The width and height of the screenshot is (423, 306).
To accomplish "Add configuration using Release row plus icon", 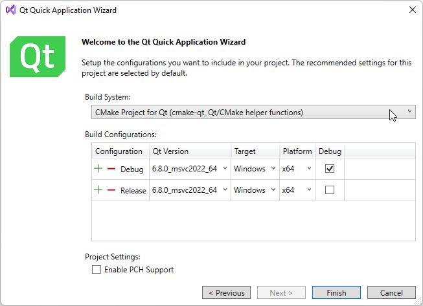I will pyautogui.click(x=98, y=190).
